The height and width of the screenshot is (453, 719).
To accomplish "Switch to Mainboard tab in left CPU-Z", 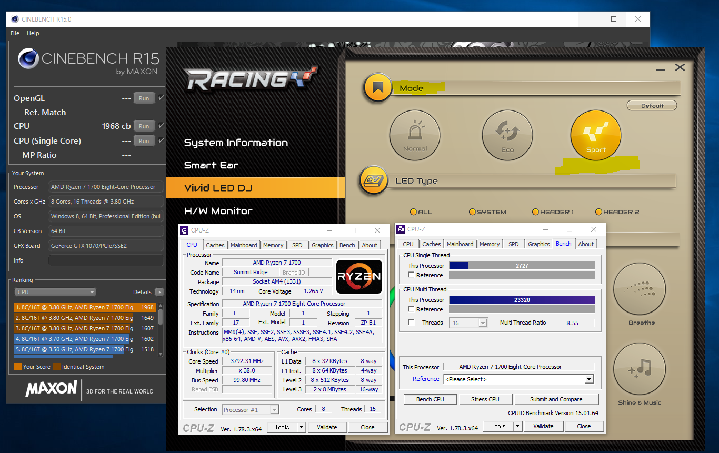I will click(x=244, y=245).
